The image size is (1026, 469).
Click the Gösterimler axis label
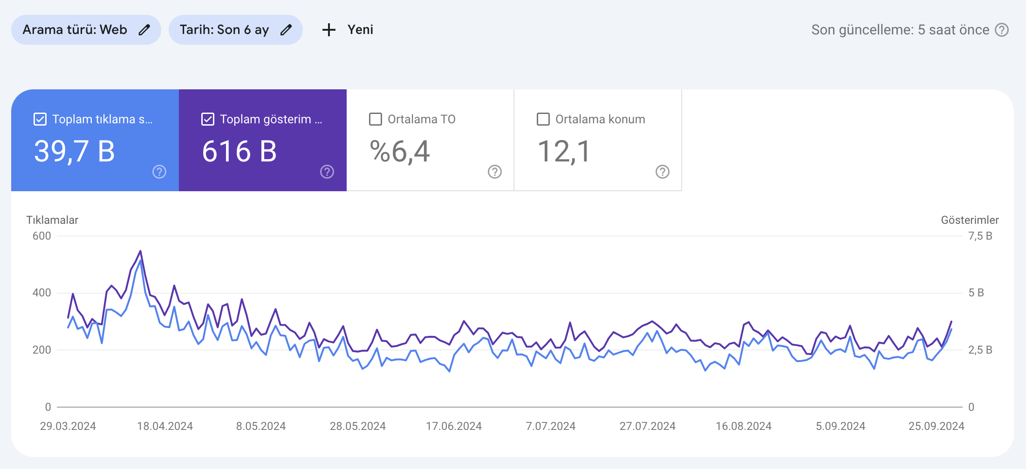[x=970, y=220]
